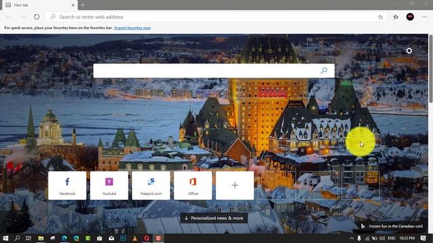Image resolution: width=433 pixels, height=243 pixels.
Task: Open File Explorer from the taskbar
Action: pos(41,238)
